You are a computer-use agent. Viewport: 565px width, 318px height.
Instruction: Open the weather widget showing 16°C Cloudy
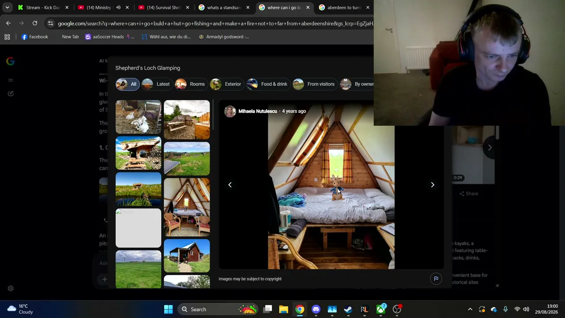click(x=20, y=309)
